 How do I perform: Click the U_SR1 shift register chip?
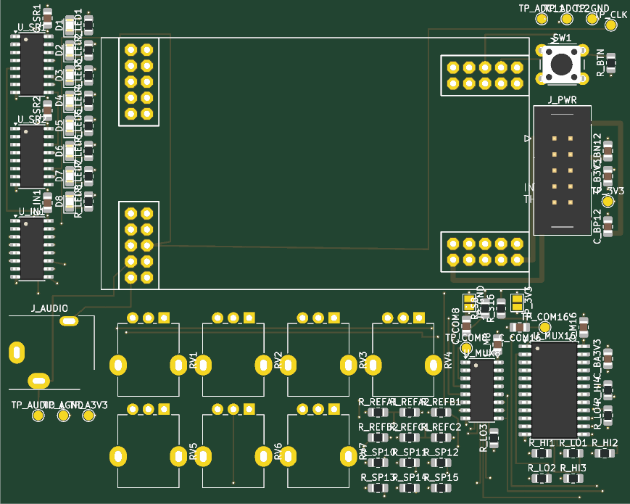click(32, 65)
